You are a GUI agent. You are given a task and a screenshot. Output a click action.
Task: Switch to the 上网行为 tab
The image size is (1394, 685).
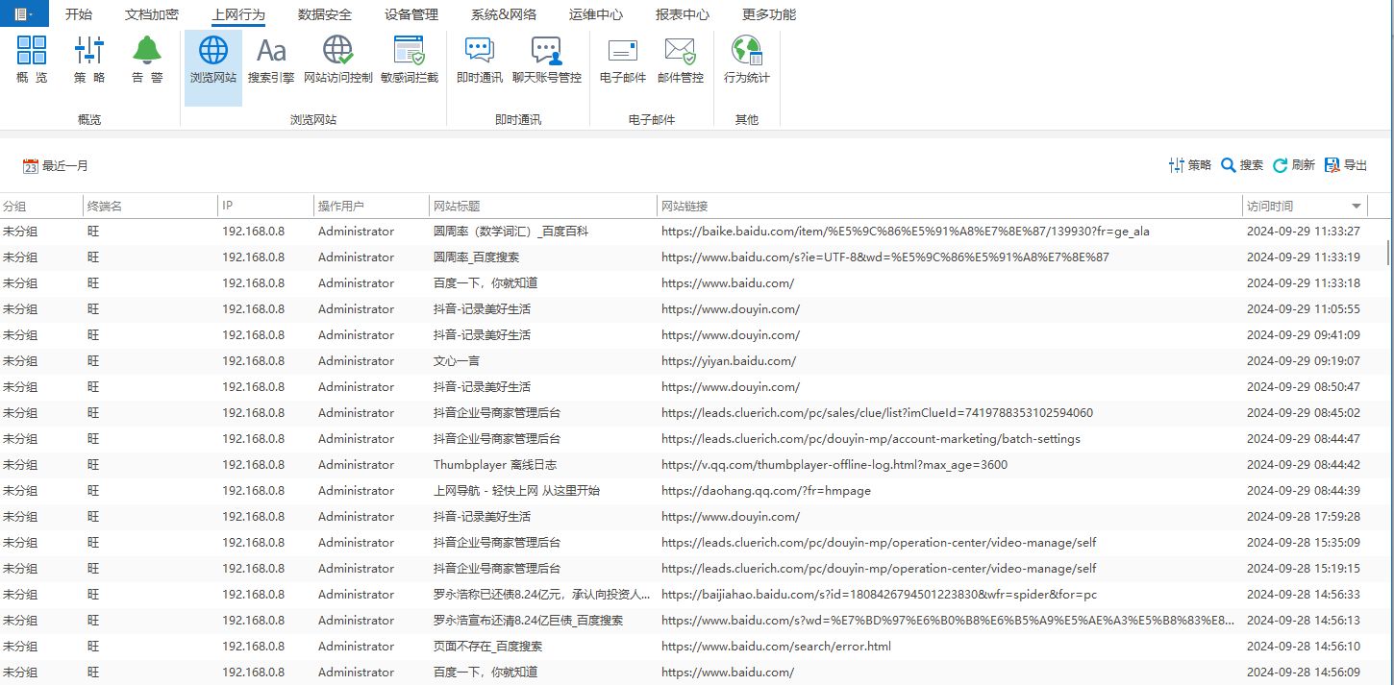[238, 14]
